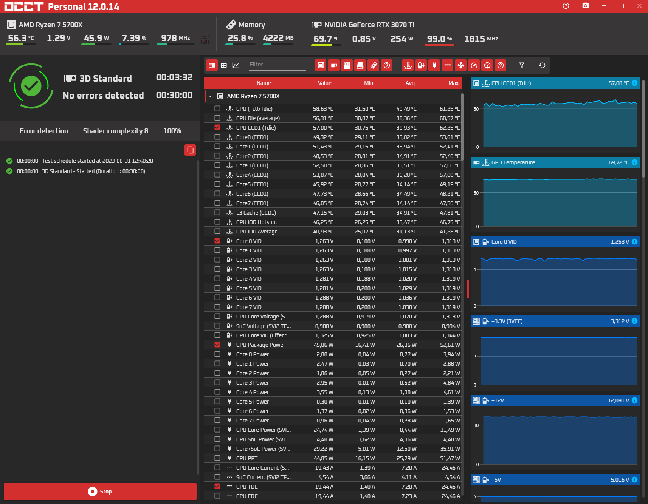Click the funnel filter icon in the toolbar
This screenshot has height=504, width=648.
click(522, 65)
